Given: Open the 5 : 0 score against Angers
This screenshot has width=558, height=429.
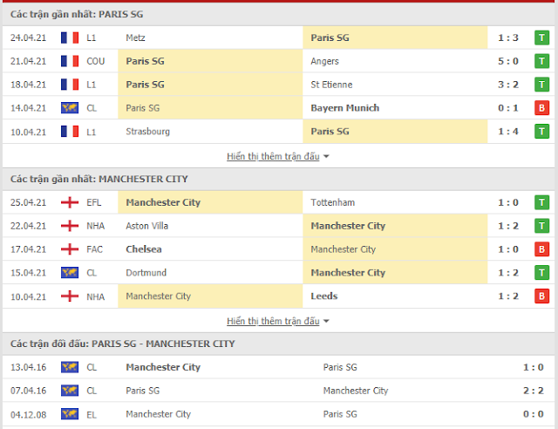Looking at the screenshot, I should (507, 61).
